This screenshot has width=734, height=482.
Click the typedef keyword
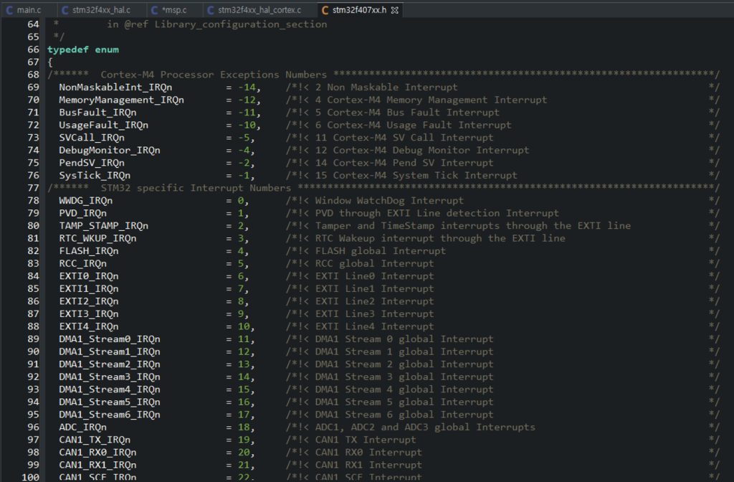click(68, 49)
